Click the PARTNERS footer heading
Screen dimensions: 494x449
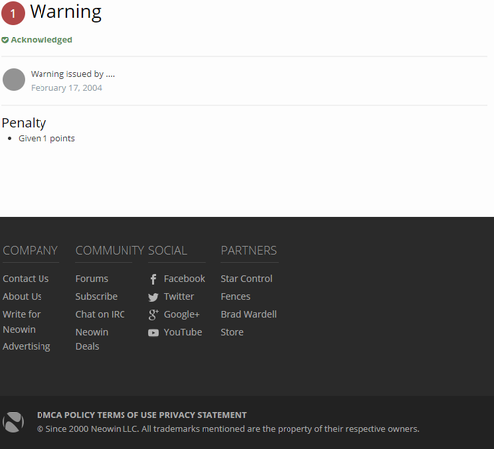(x=249, y=251)
